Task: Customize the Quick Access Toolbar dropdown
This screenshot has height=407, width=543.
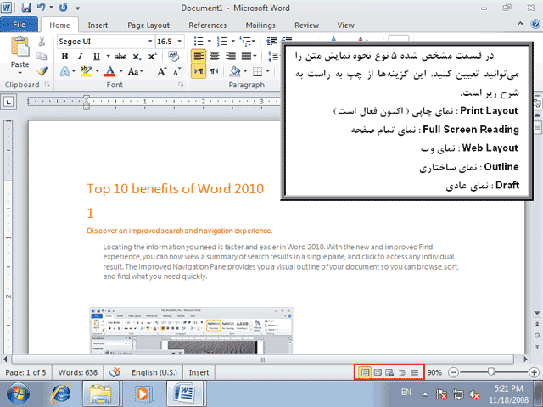Action: pyautogui.click(x=77, y=8)
